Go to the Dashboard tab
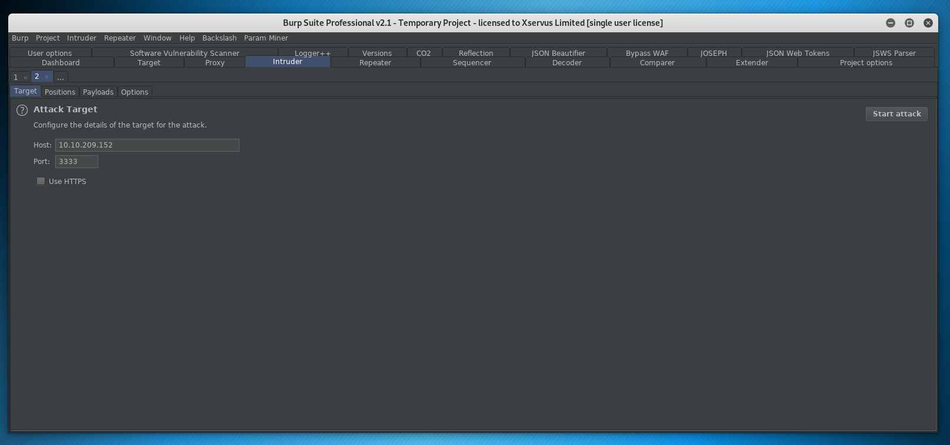950x445 pixels. (x=61, y=63)
